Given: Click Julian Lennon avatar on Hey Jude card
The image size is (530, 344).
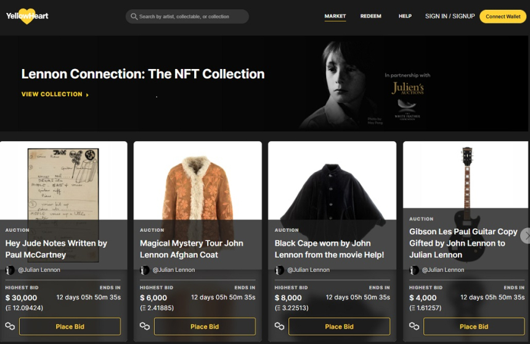Looking at the screenshot, I should tap(10, 270).
